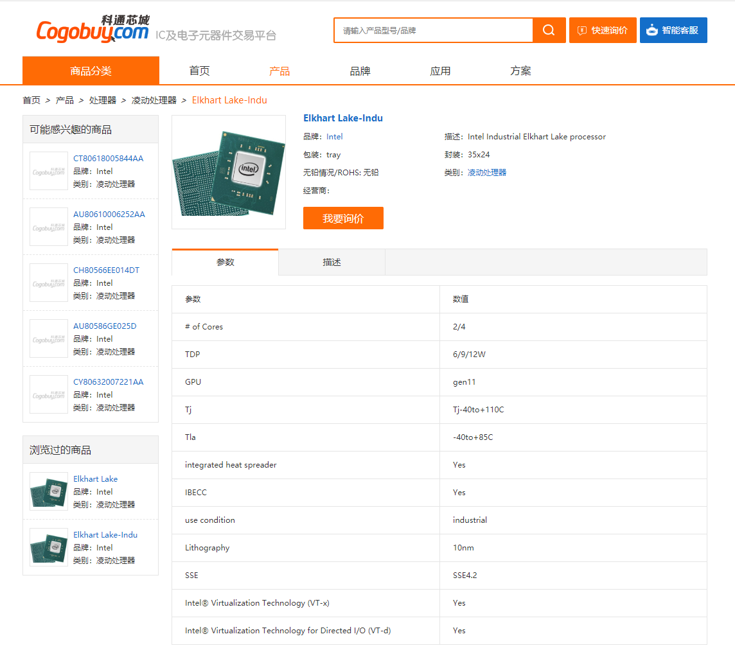Click the 'integrated heat spreader' parameter cell
Viewport: 735px width, 650px height.
tap(306, 465)
